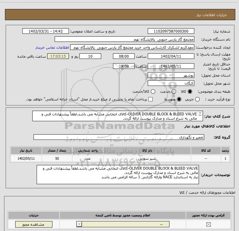Click the quantity cell showing 50
Image resolution: width=239 pixels, height=231 pixels.
pyautogui.click(x=57, y=158)
